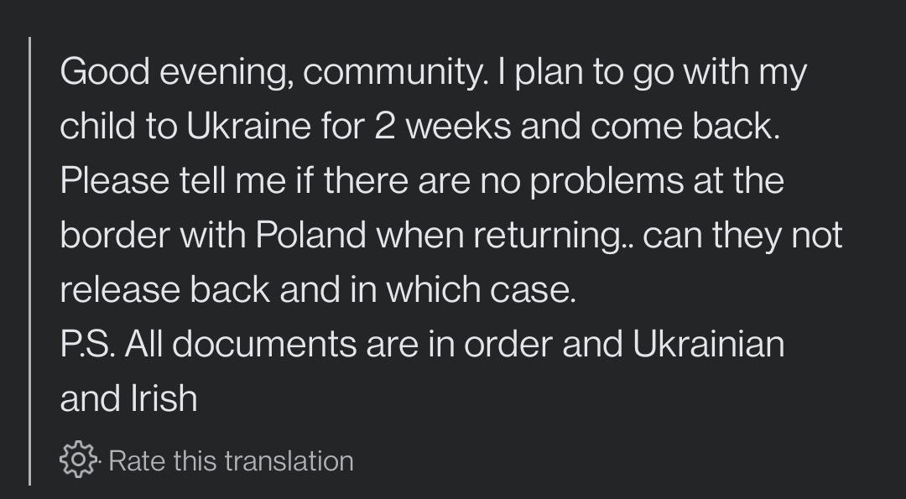Click the number 2 before weeks

coord(385,127)
